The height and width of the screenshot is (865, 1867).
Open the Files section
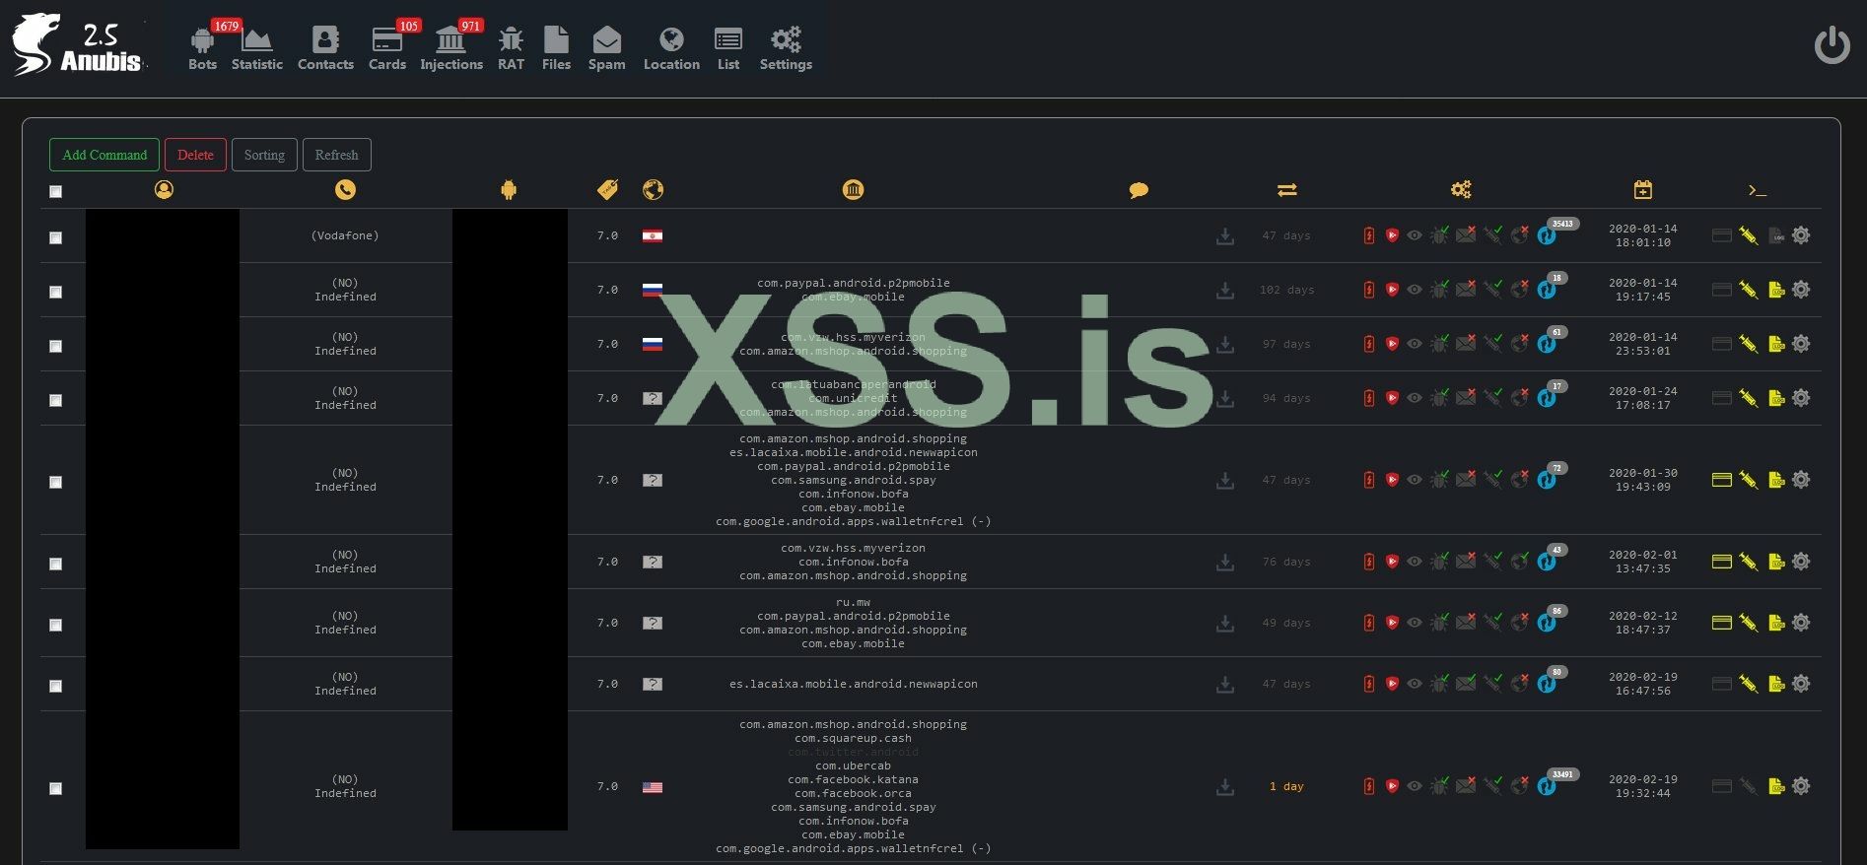tap(556, 48)
